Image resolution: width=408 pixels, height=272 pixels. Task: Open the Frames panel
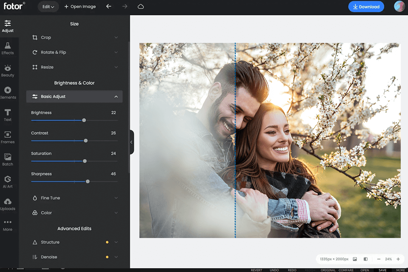8,137
